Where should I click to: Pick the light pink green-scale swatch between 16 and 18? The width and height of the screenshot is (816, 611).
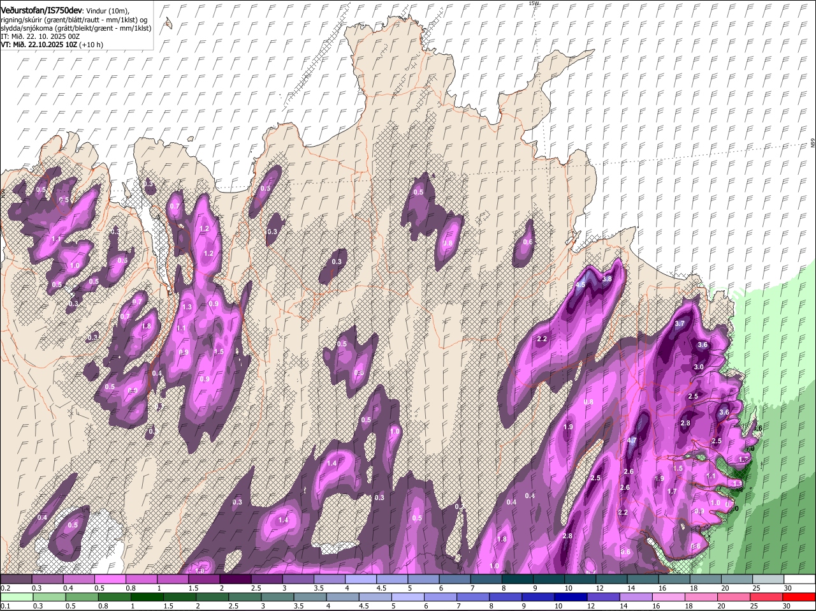[x=669, y=597]
